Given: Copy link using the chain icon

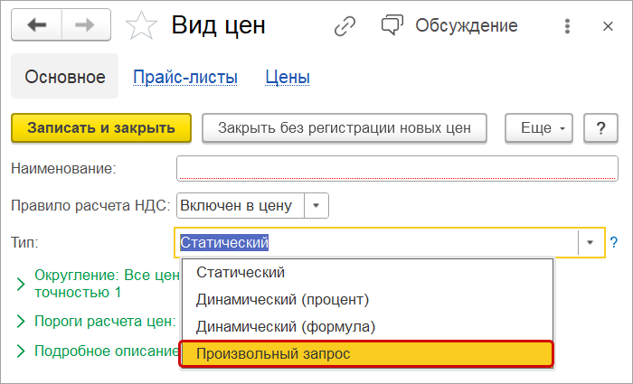Looking at the screenshot, I should 345,25.
